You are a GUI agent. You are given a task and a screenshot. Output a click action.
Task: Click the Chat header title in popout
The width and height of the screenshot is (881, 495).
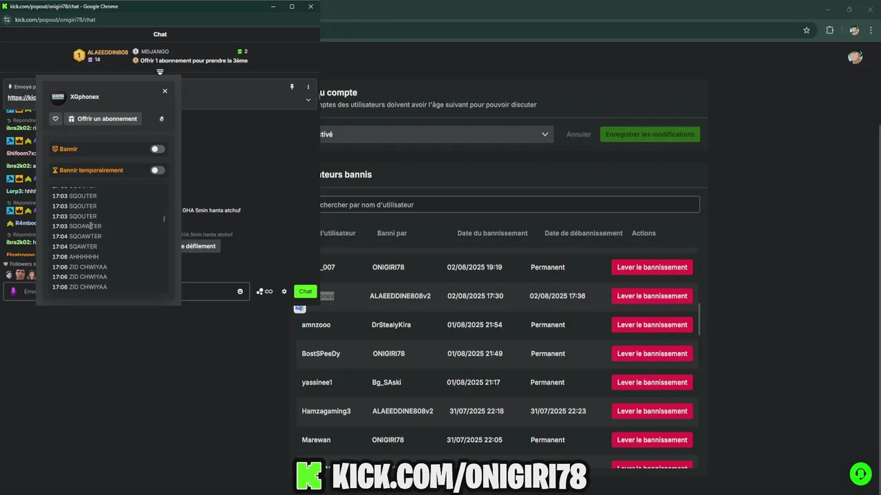tap(160, 34)
